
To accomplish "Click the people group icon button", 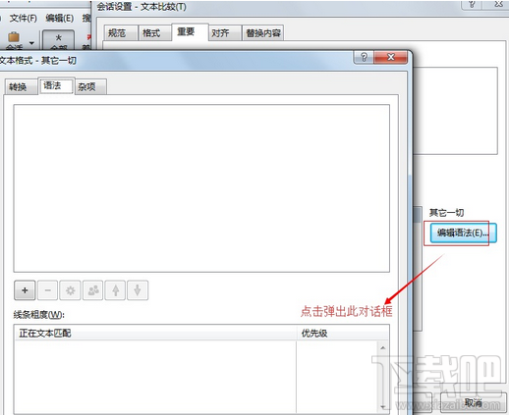I will coord(93,290).
